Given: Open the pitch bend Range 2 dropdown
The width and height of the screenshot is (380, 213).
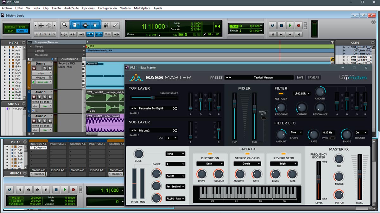Looking at the screenshot, I should coord(175,164).
